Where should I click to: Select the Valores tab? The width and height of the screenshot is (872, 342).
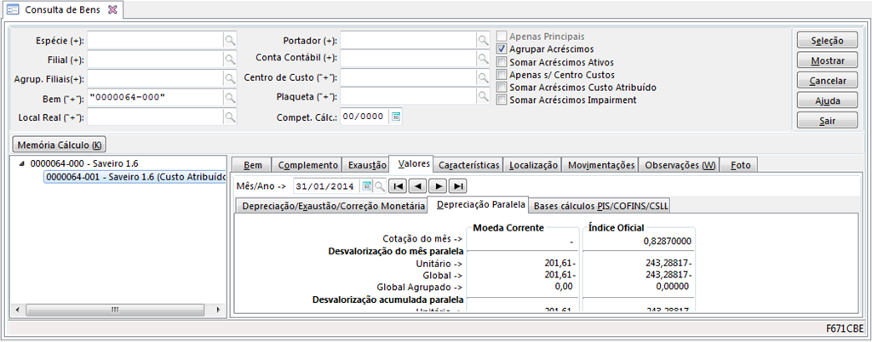410,164
